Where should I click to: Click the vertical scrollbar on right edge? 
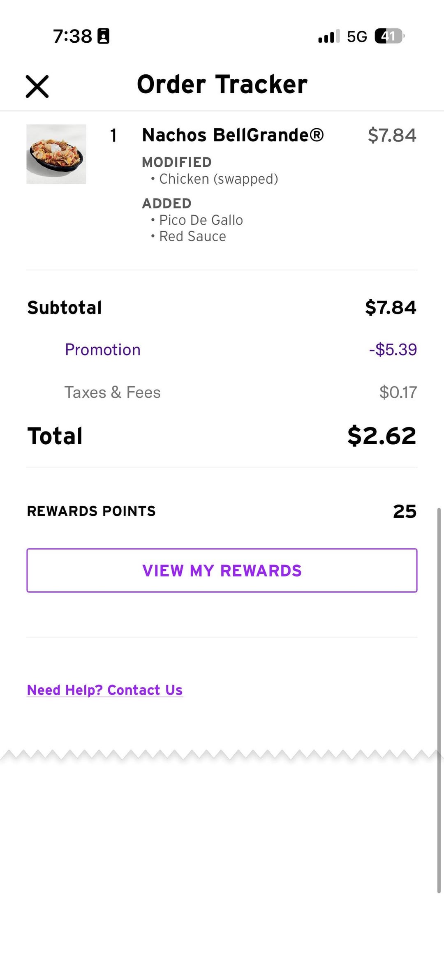point(439,699)
